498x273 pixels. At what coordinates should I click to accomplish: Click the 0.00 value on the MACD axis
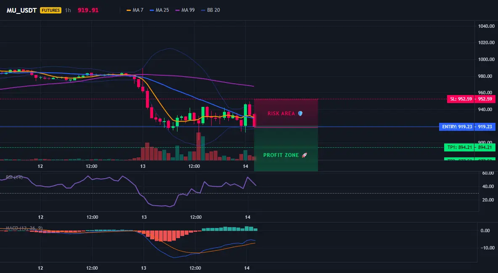(x=485, y=231)
